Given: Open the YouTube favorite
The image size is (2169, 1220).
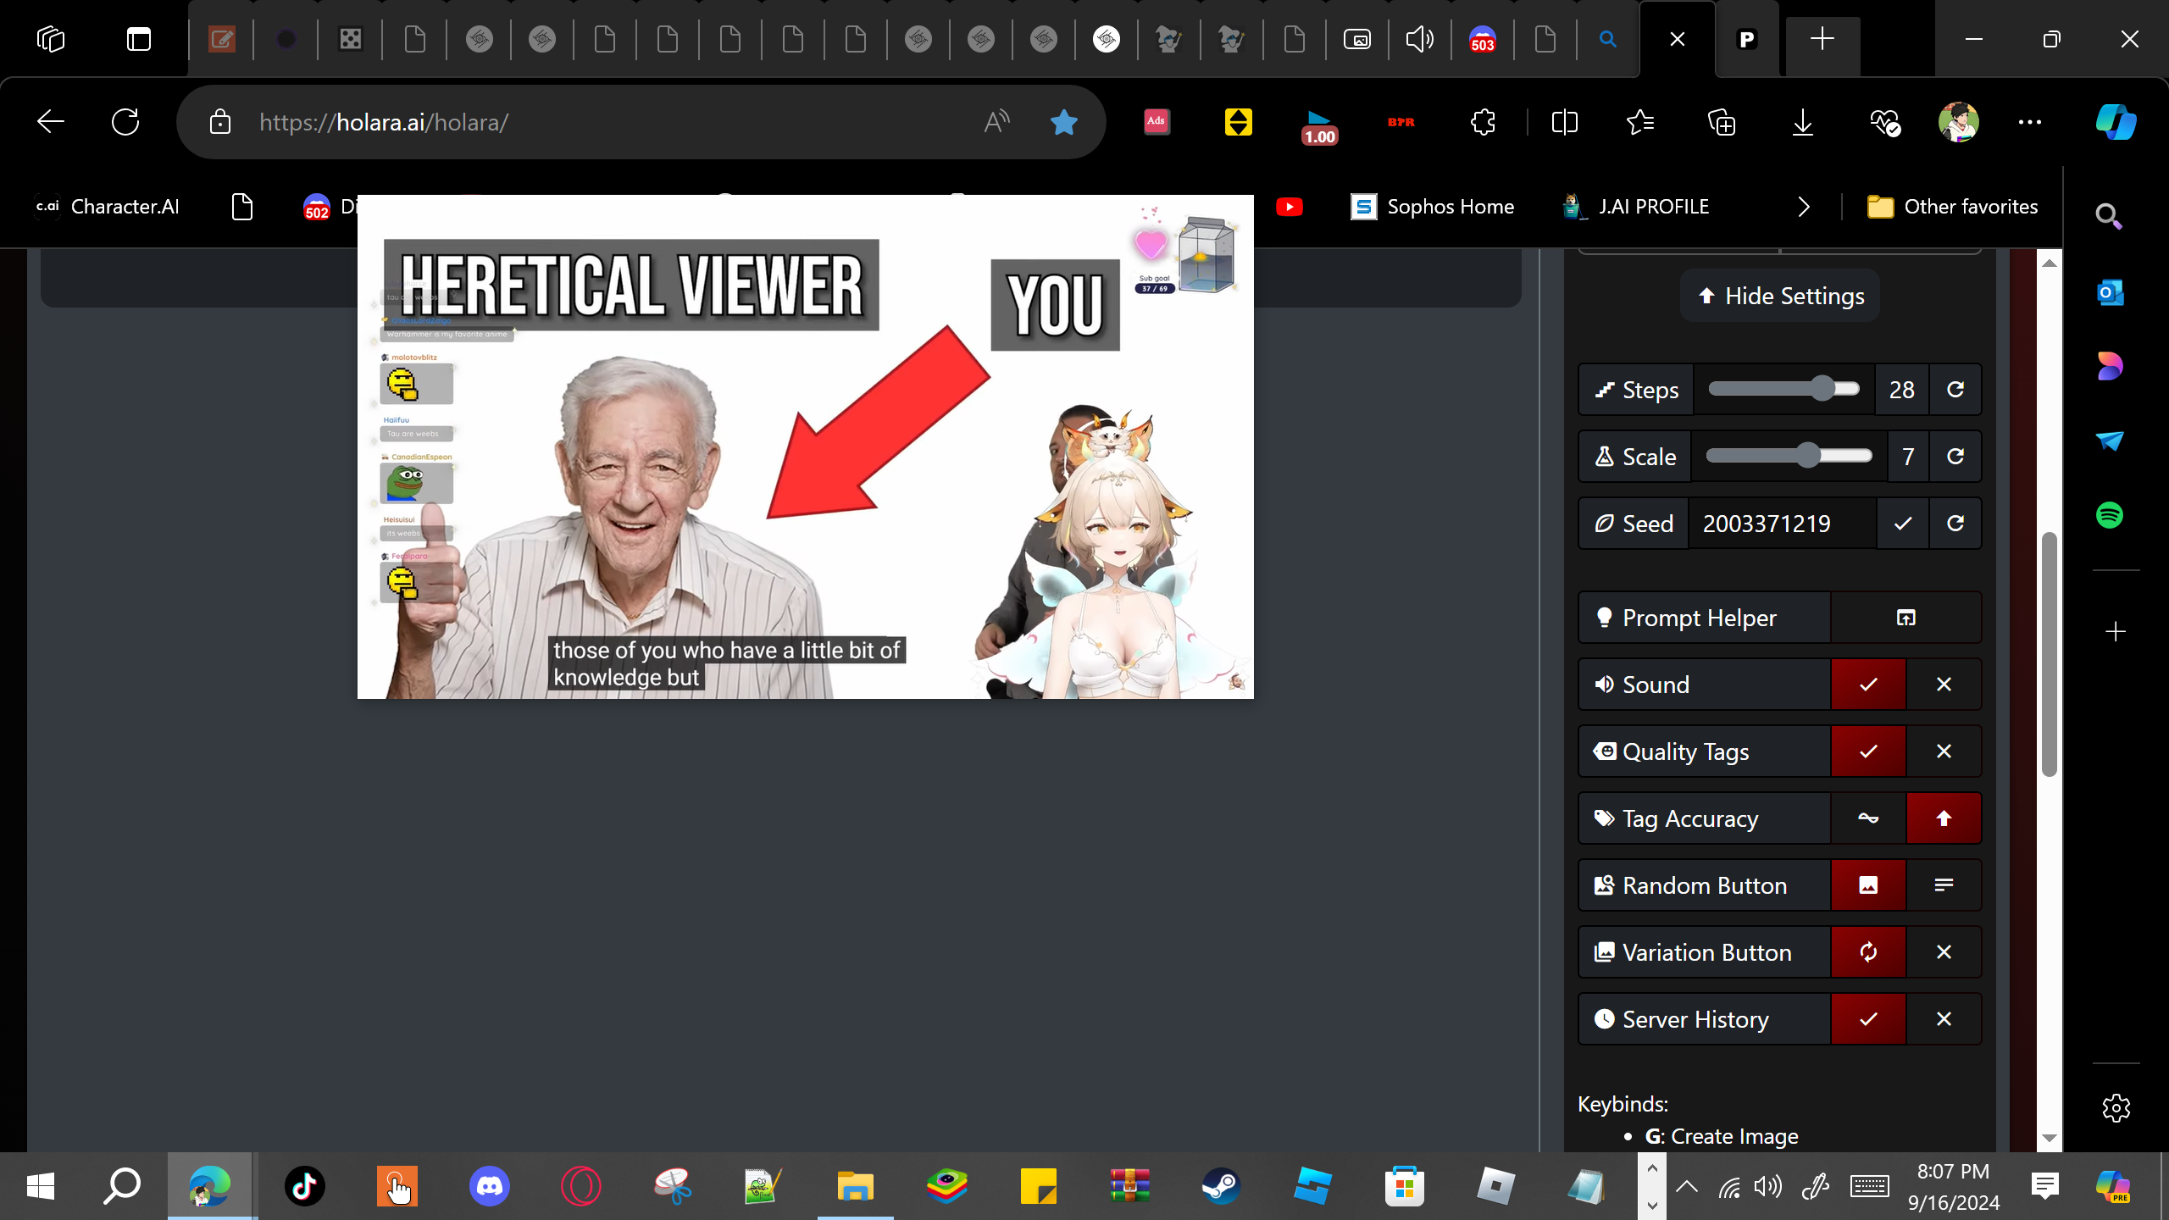Looking at the screenshot, I should click(x=1290, y=207).
